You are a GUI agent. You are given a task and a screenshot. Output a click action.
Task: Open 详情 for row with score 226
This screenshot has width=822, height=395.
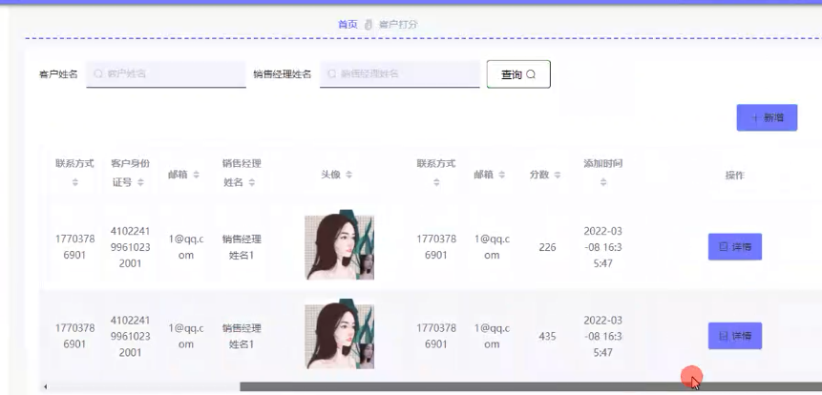coord(735,247)
